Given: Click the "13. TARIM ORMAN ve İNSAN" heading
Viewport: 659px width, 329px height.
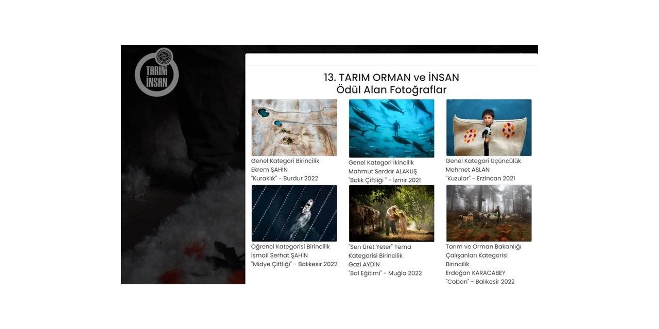Looking at the screenshot, I should coord(391,78).
